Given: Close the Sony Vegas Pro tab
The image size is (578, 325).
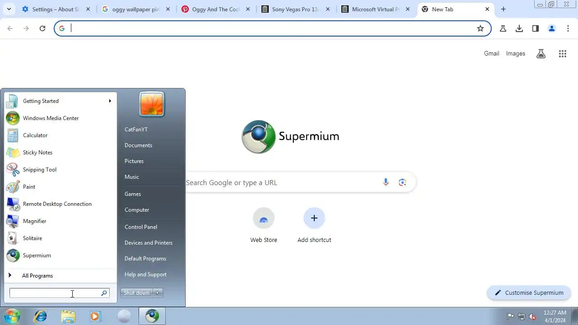Looking at the screenshot, I should 328,9.
